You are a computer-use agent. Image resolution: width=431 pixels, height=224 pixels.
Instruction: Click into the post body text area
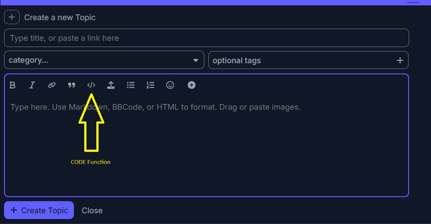pos(206,148)
